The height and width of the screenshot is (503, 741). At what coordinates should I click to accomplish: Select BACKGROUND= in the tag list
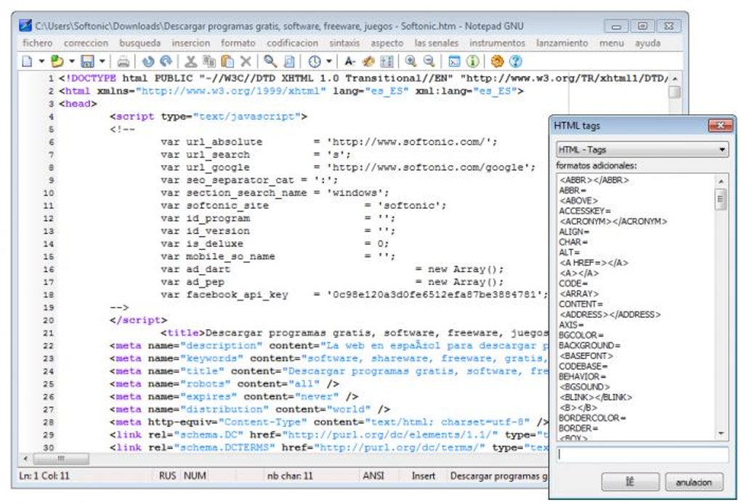pos(589,345)
